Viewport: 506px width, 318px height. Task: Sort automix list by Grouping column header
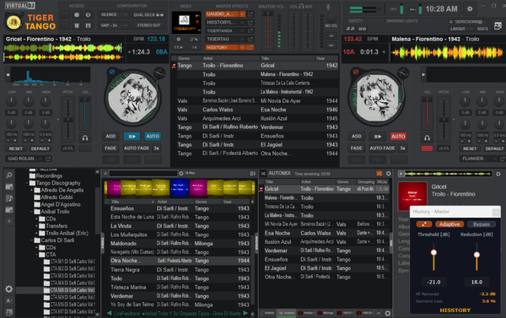[366, 181]
